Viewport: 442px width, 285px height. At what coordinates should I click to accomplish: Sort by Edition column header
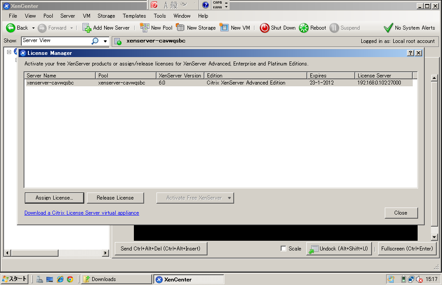tap(256, 75)
